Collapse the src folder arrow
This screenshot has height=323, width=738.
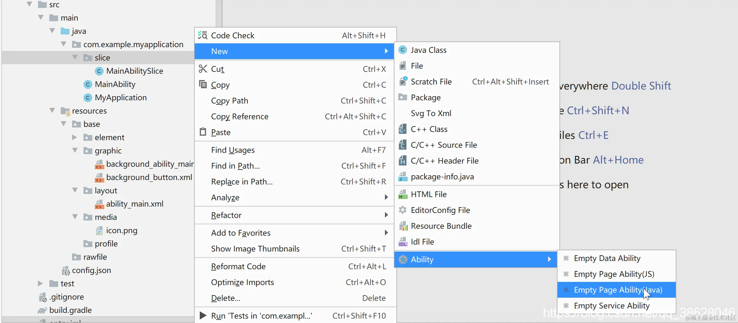(29, 4)
